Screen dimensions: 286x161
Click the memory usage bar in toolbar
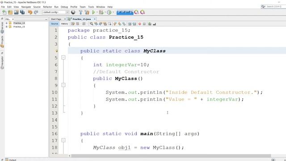pyautogui.click(x=125, y=12)
